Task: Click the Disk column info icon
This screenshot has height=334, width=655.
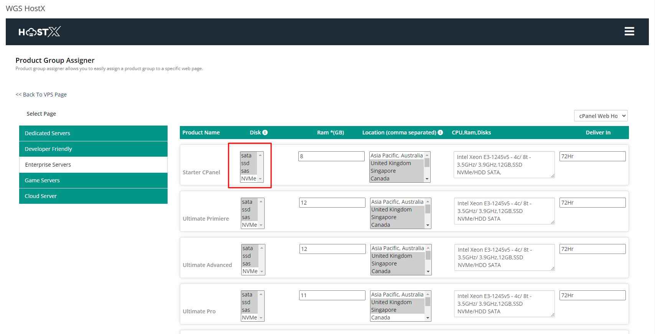Action: point(265,133)
